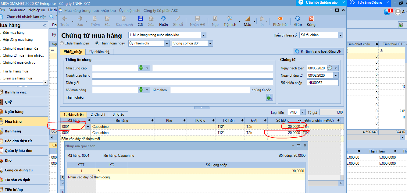Undo changes with the Hoãn icon
Screen dimensions: 407x193
pos(163,19)
